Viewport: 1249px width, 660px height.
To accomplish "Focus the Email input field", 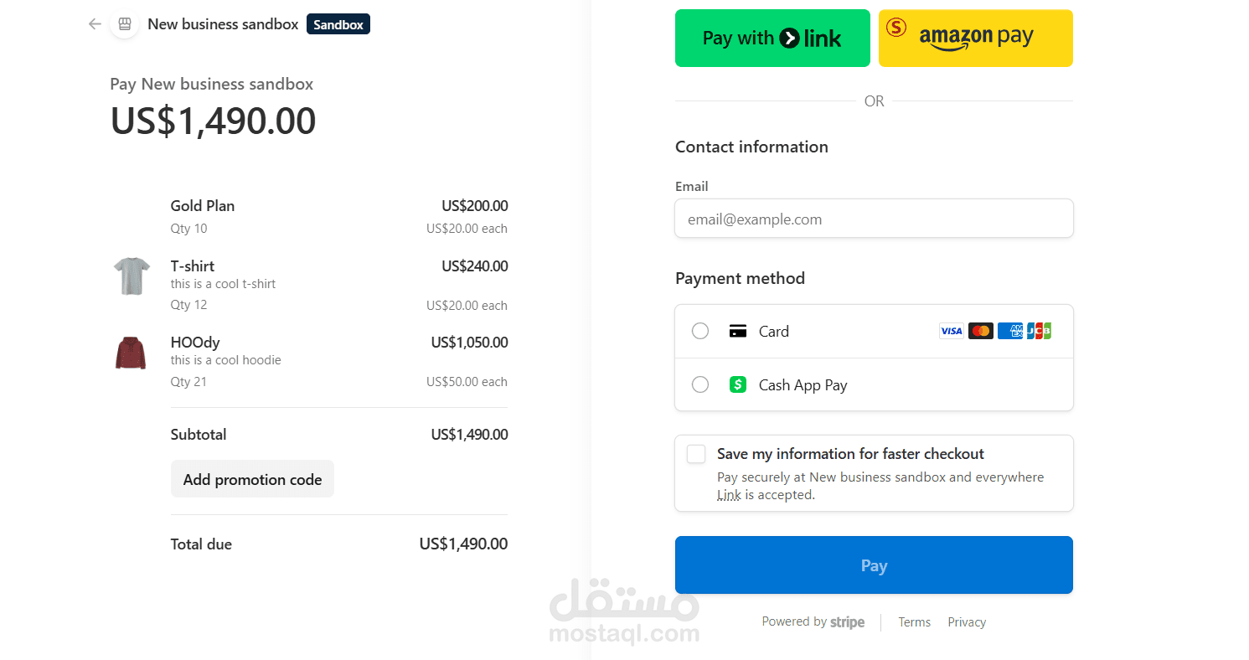I will (874, 219).
